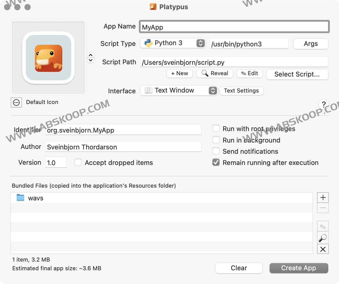Click the icon stepper up arrow

pos(91,55)
